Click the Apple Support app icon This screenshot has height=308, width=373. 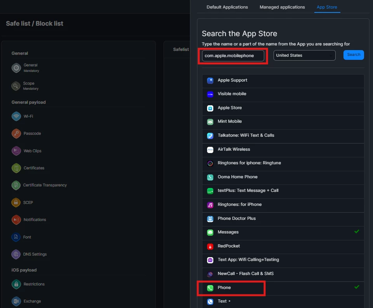coord(210,81)
